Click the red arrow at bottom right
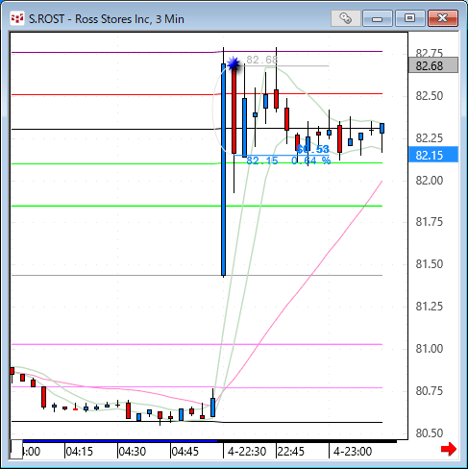The width and height of the screenshot is (468, 469). point(449,449)
